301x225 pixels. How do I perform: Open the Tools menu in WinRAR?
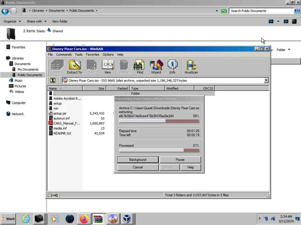click(78, 54)
